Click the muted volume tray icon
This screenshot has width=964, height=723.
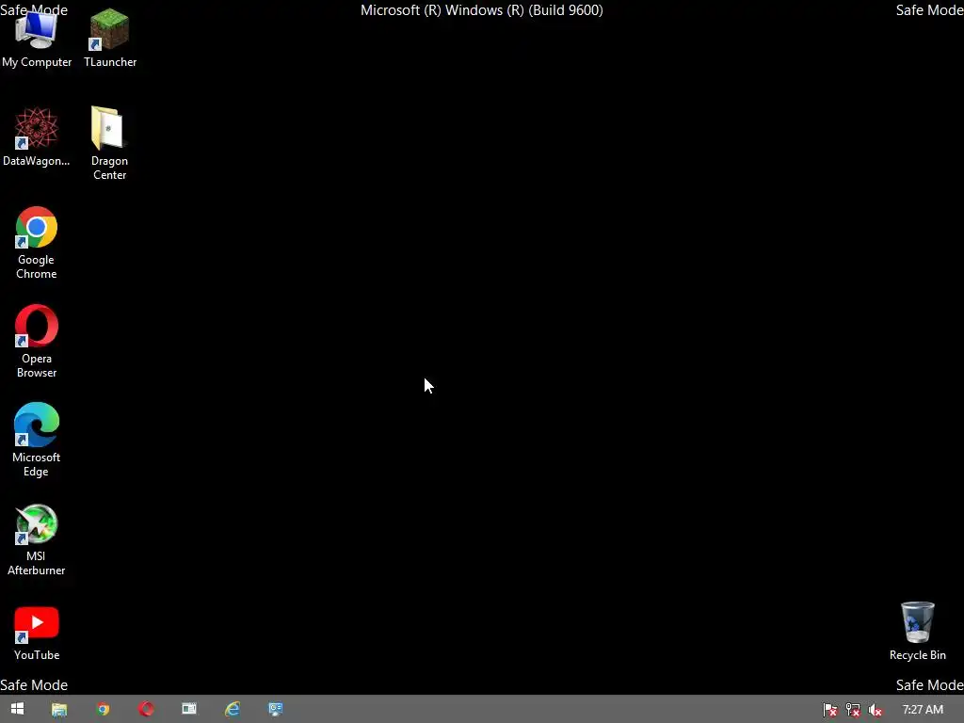pyautogui.click(x=876, y=710)
